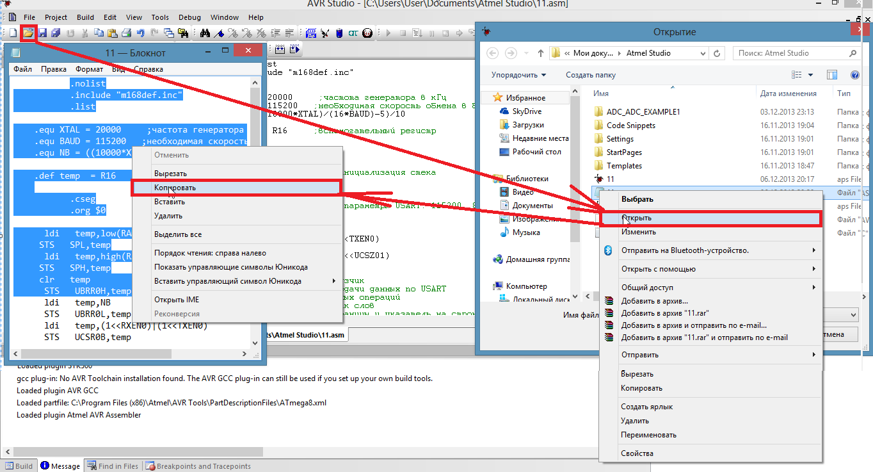The height and width of the screenshot is (472, 873).
Task: Select Рабочий стол in navigation pane
Action: coord(530,152)
